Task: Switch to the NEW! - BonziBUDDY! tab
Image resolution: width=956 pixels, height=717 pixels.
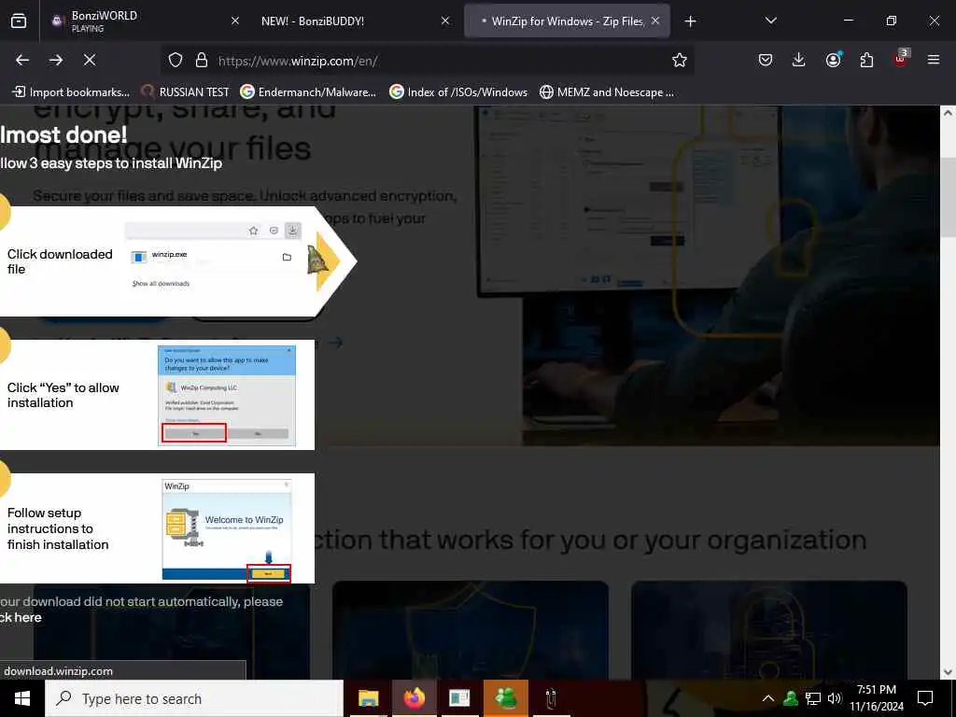Action: (x=354, y=21)
